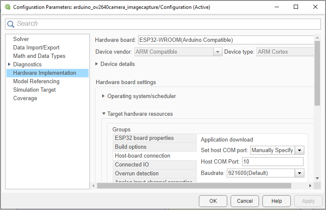The image size is (326, 210).
Task: Click the Cancel button
Action: click(245, 201)
